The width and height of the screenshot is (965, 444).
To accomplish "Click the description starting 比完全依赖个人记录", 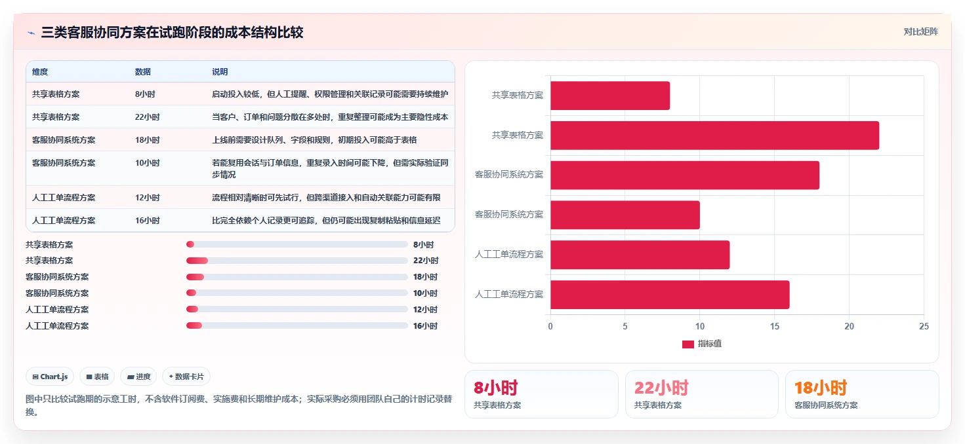I will (x=326, y=221).
